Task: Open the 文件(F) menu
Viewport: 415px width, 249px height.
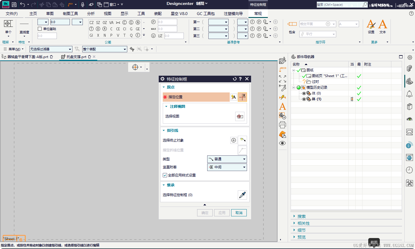Action: coord(12,14)
